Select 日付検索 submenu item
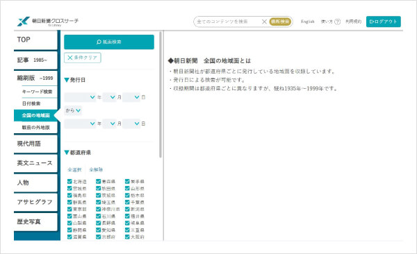Screen dimensions: 417x254 click(31, 103)
